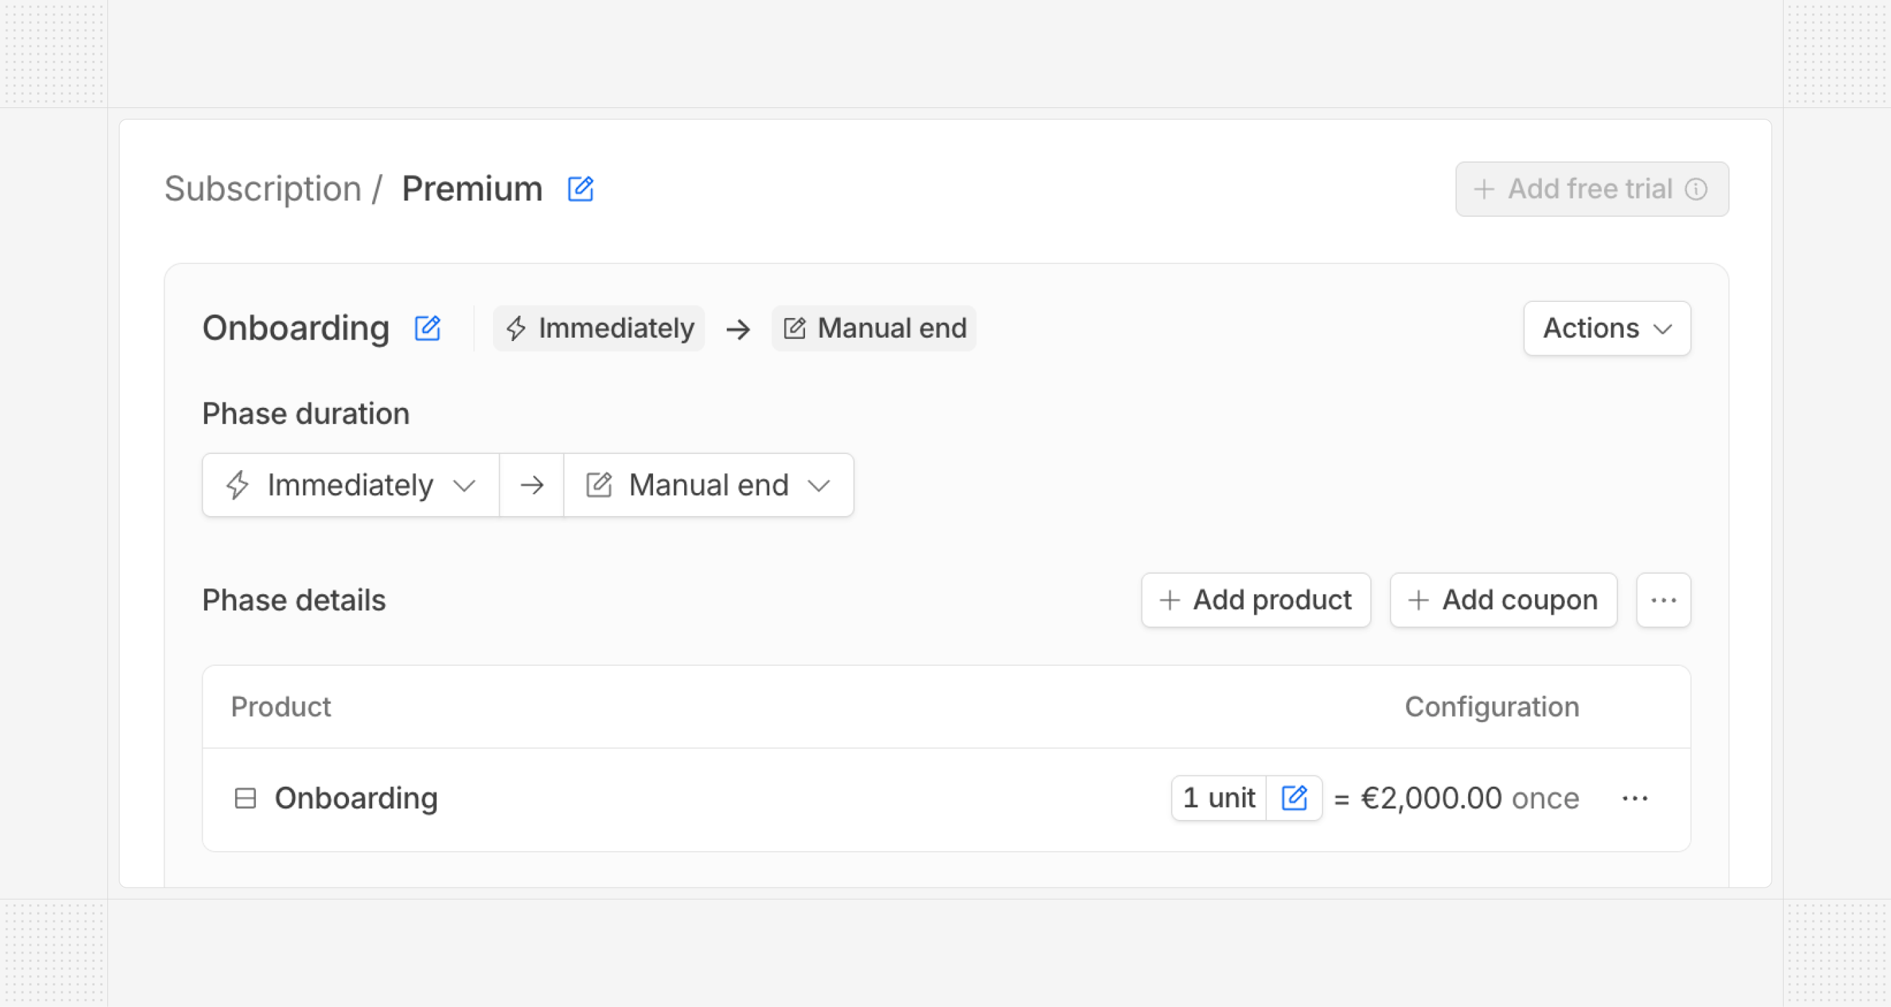This screenshot has width=1891, height=1007.
Task: Click the info icon on Add free trial
Action: (x=1696, y=189)
